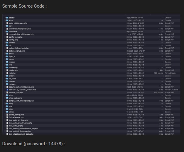The image size is (184, 152).
Task: Expand the marketing folder chevron
Action: click(5, 67)
